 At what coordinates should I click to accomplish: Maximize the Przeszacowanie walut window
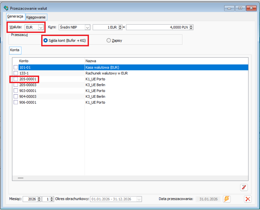coord(240,8)
